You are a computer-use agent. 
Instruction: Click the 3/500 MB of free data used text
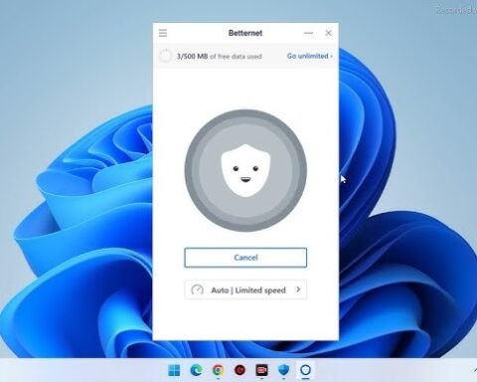point(219,57)
